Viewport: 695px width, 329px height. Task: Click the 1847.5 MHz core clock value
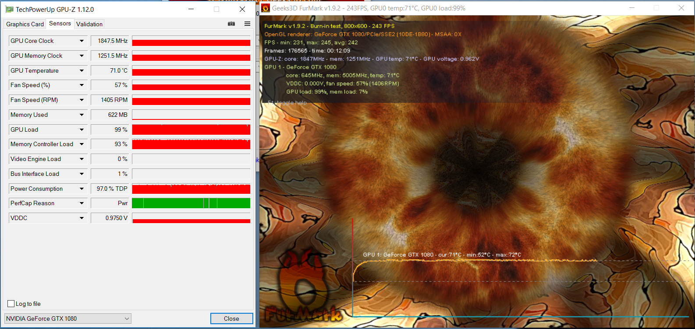[x=110, y=41]
